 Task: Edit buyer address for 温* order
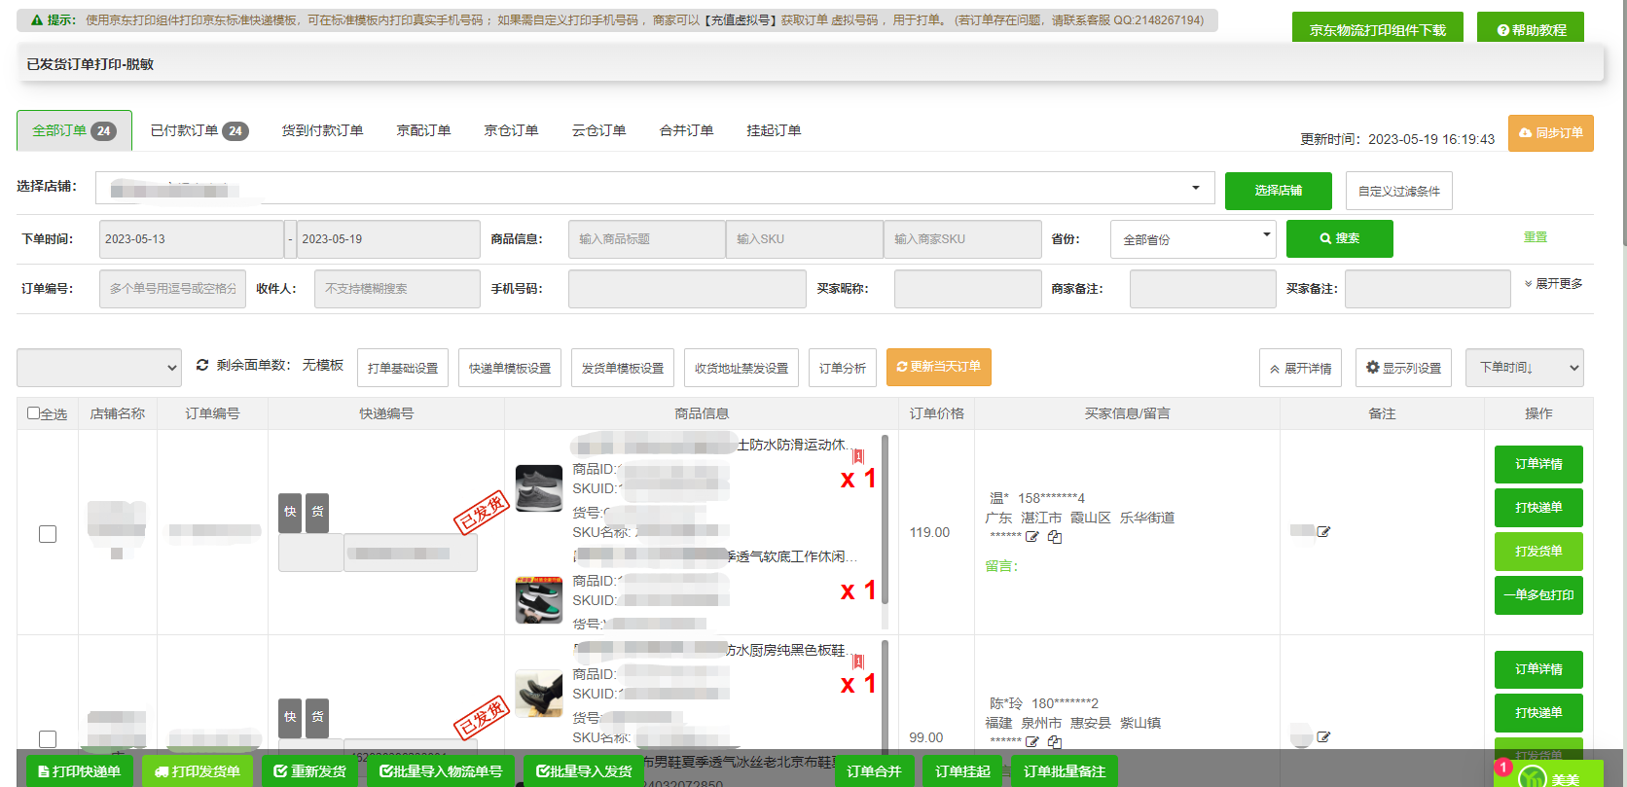(x=1032, y=537)
